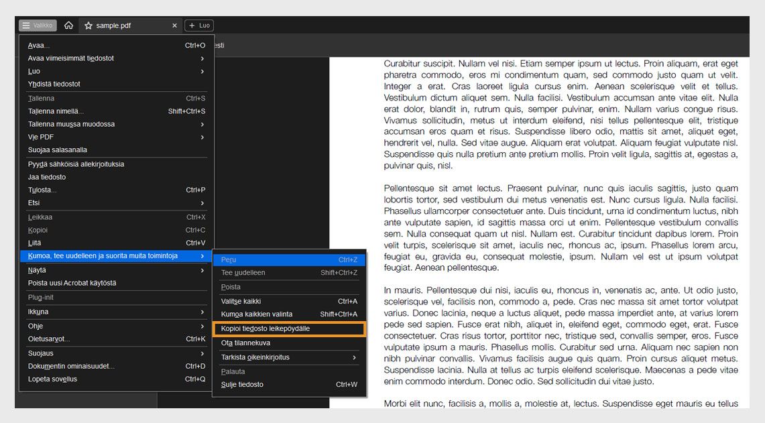Select Poista uusi Acrobat käytöstä
The height and width of the screenshot is (423, 765).
pyautogui.click(x=116, y=283)
